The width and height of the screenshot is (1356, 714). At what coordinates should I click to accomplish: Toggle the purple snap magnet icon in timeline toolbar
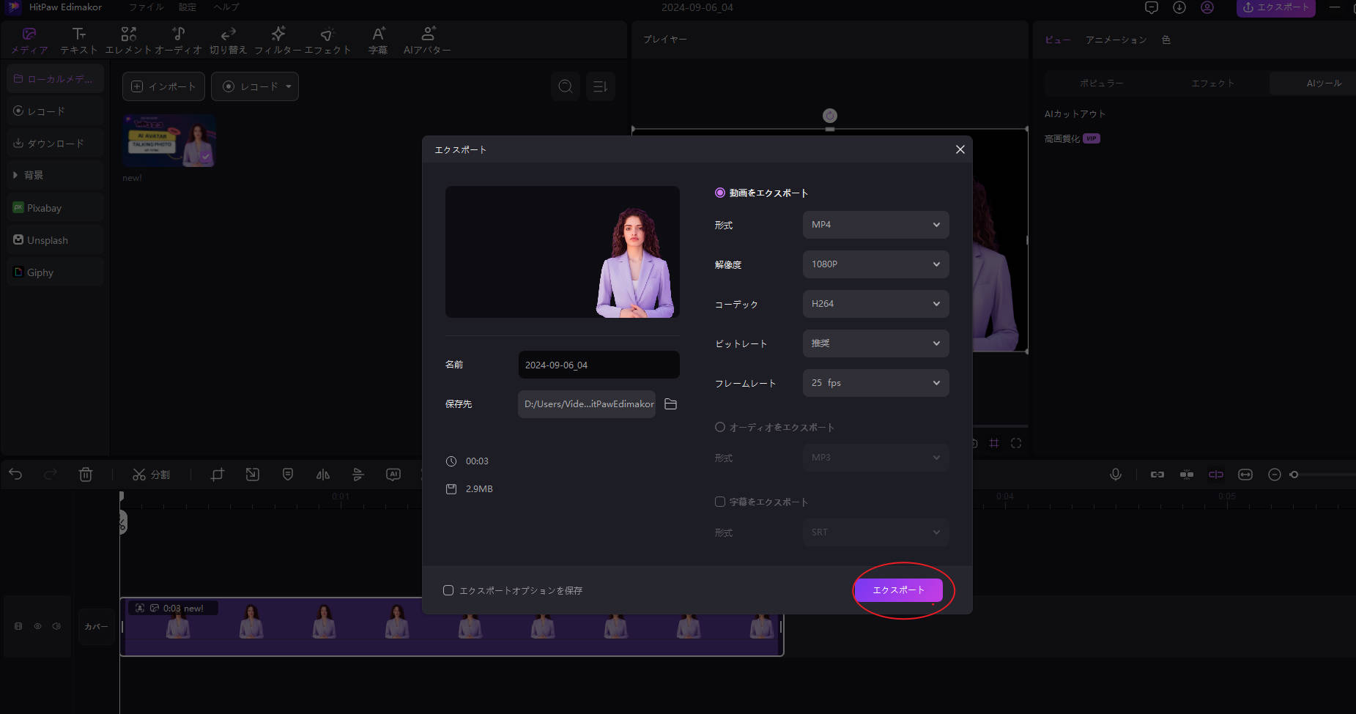click(x=1216, y=475)
